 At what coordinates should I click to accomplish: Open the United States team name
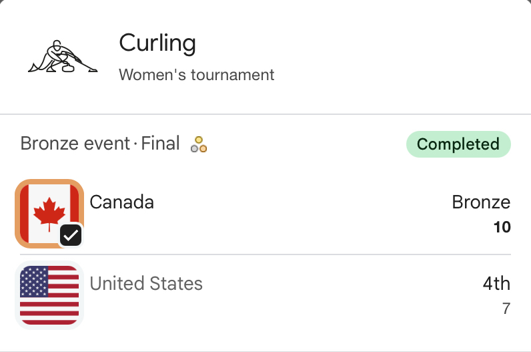(x=146, y=283)
